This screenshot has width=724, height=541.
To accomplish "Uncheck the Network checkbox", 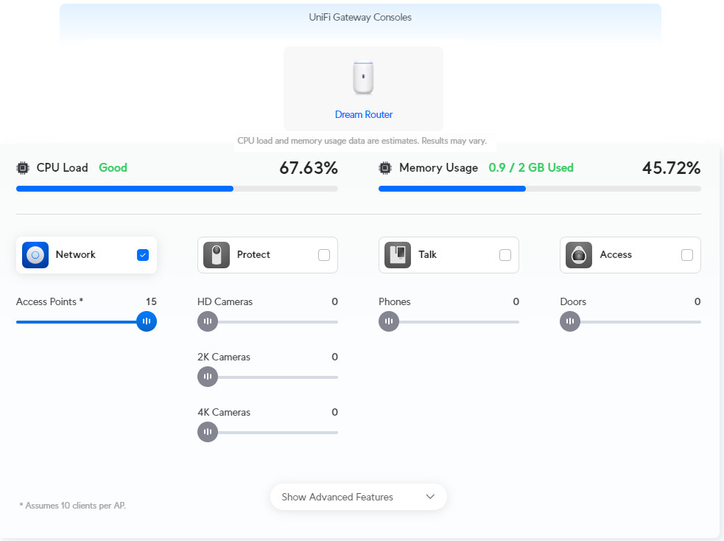I will (143, 255).
